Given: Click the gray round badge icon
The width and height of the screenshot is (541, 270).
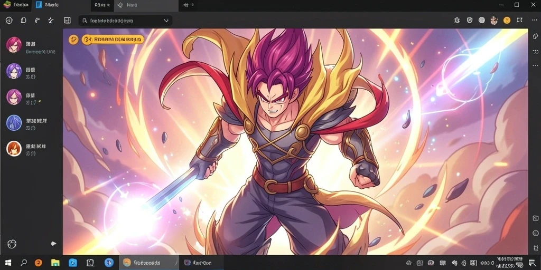Looking at the screenshot, I should point(482,21).
